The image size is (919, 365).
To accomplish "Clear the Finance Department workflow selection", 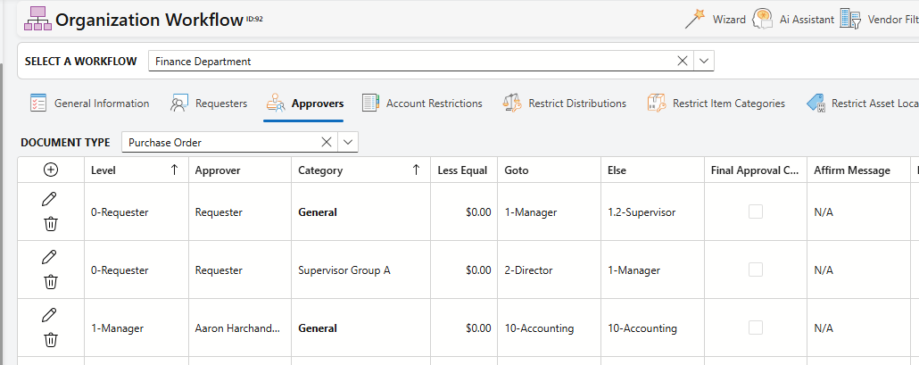I will [x=683, y=62].
